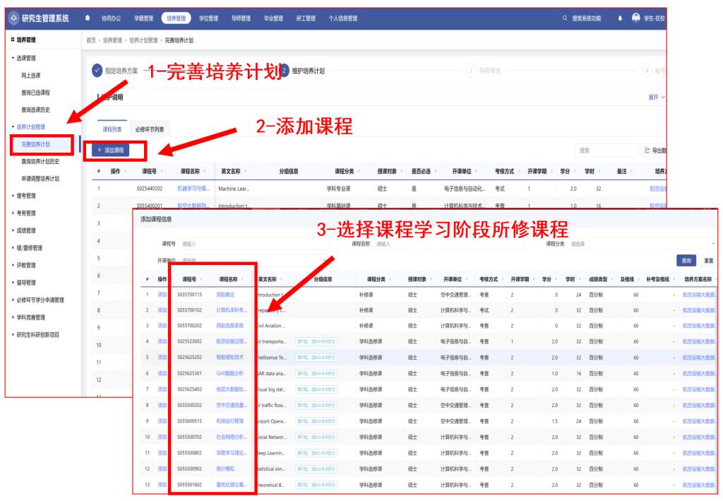Click the completed checkmark step 指定培养方案
This screenshot has height=501, width=723.
[x=97, y=71]
